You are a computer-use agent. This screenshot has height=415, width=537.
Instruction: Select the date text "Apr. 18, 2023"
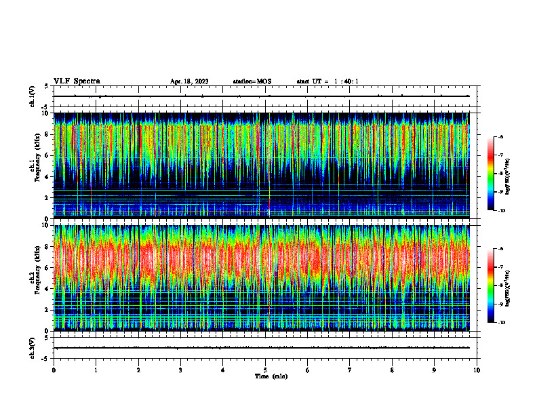pyautogui.click(x=189, y=81)
